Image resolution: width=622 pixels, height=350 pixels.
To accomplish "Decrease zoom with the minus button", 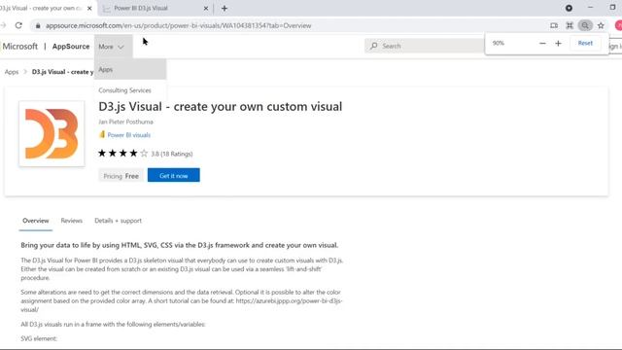I will (542, 43).
